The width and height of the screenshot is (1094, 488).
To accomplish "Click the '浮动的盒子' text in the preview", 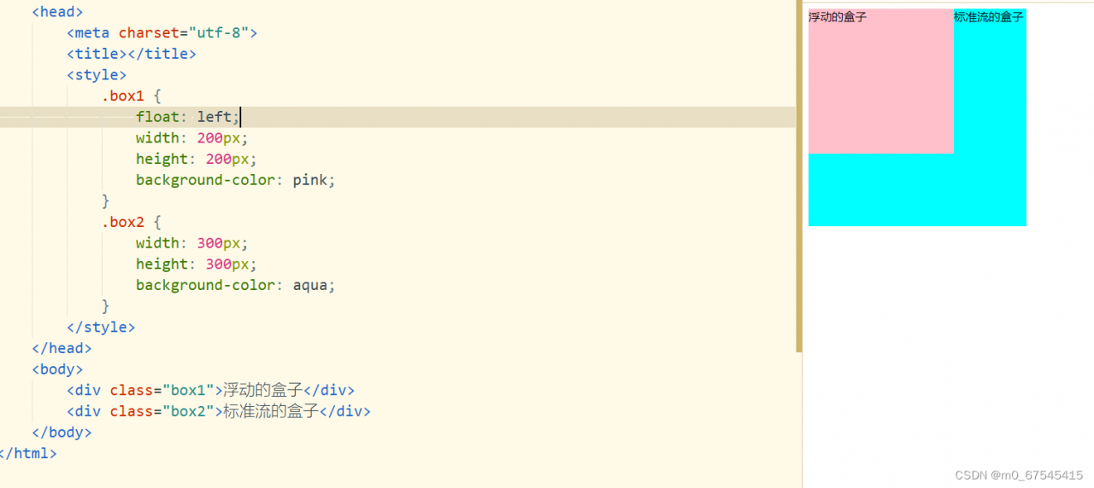I will pyautogui.click(x=838, y=17).
